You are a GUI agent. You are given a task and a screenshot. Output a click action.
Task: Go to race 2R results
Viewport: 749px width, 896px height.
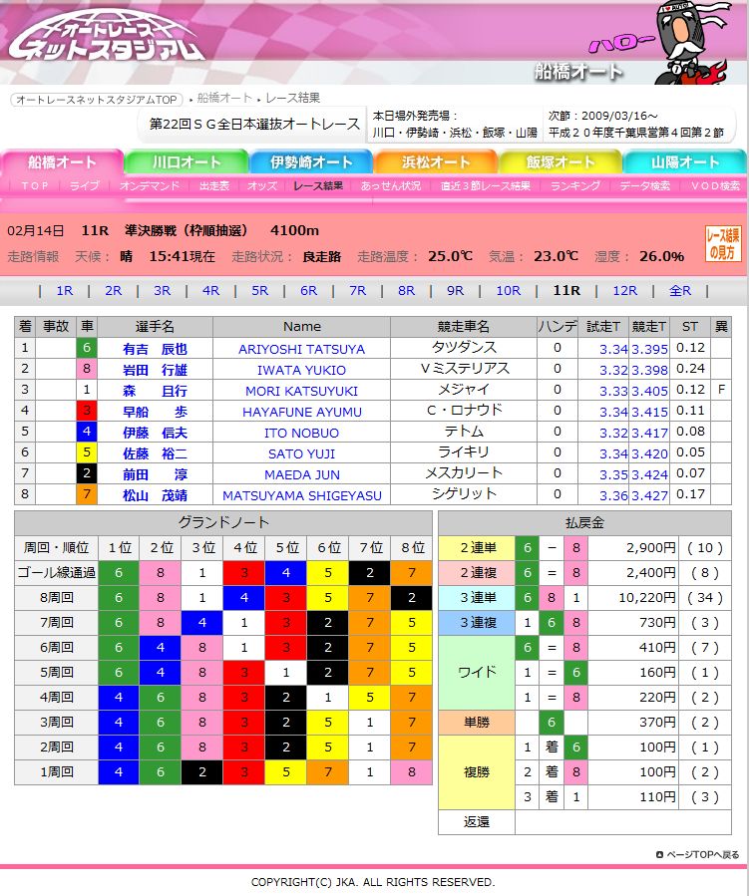pyautogui.click(x=114, y=291)
